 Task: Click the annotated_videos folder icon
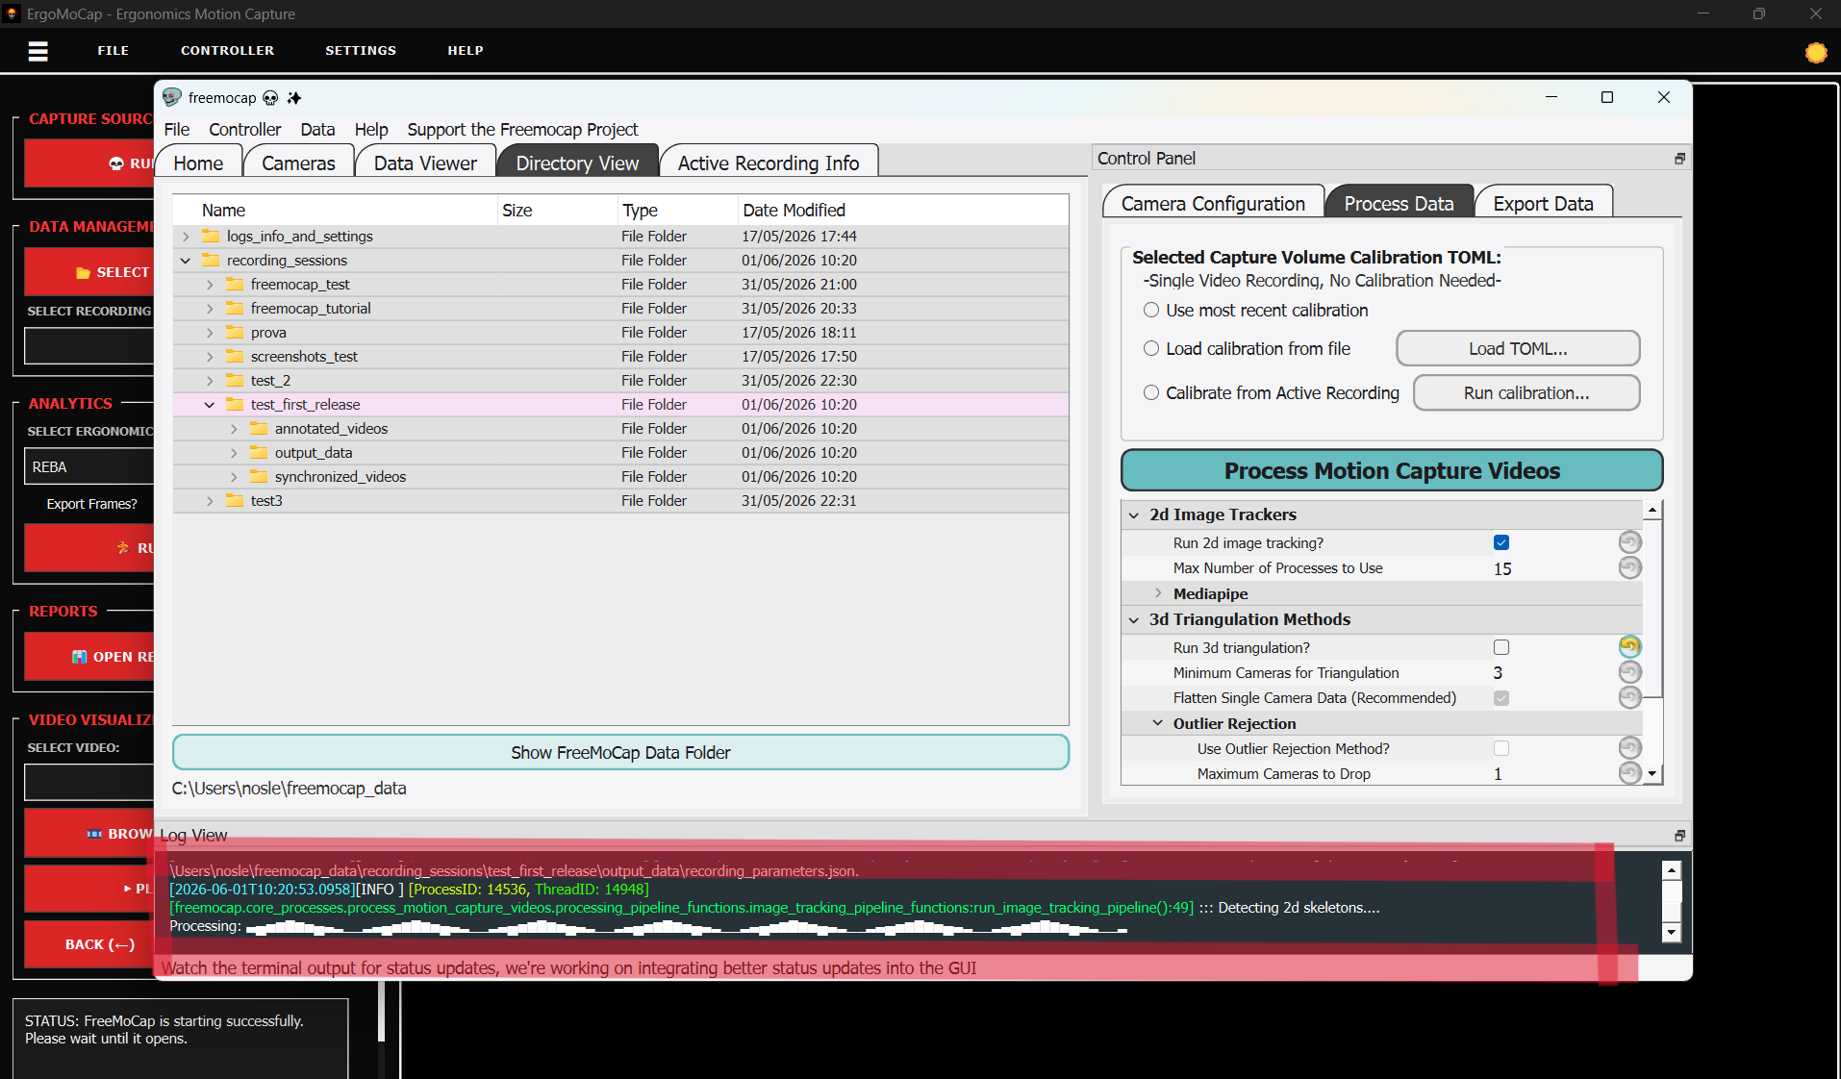[x=259, y=428]
